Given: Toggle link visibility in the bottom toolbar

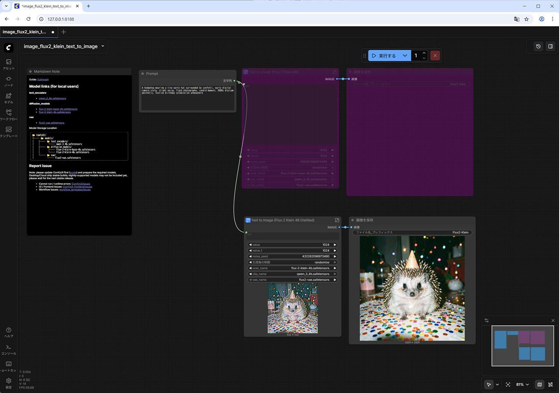Looking at the screenshot, I should (551, 385).
